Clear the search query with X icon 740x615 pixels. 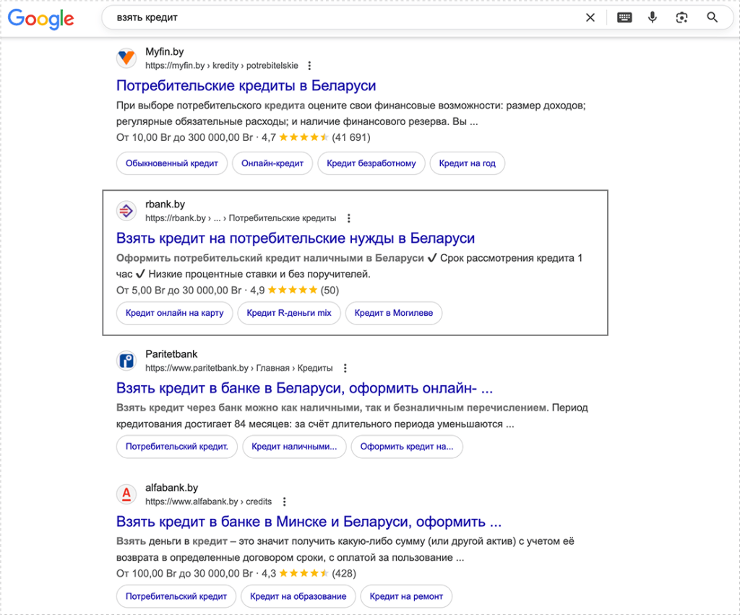coord(590,18)
